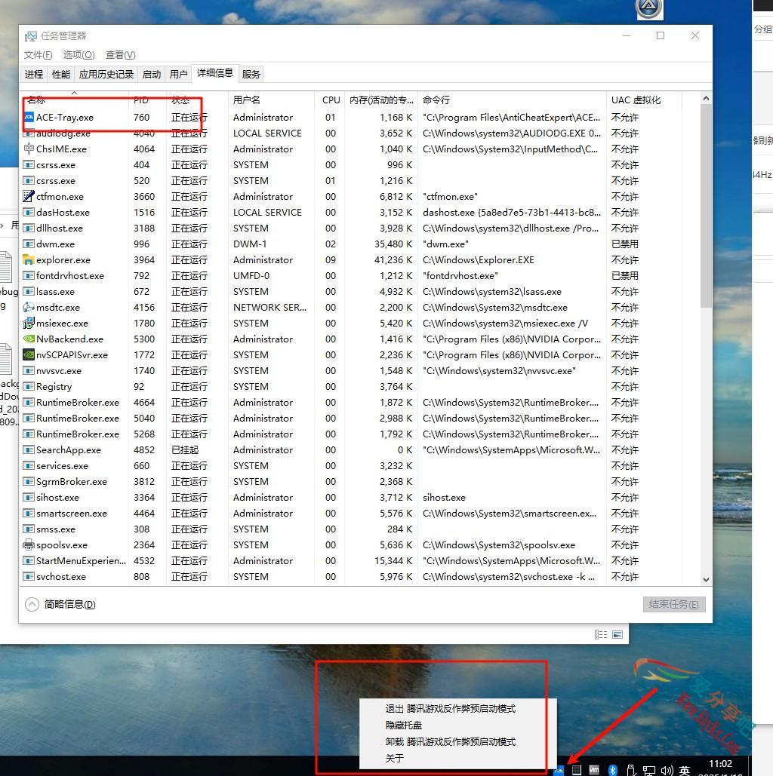Switch to large thumbnails view icon
This screenshot has height=776, width=773.
[x=617, y=635]
